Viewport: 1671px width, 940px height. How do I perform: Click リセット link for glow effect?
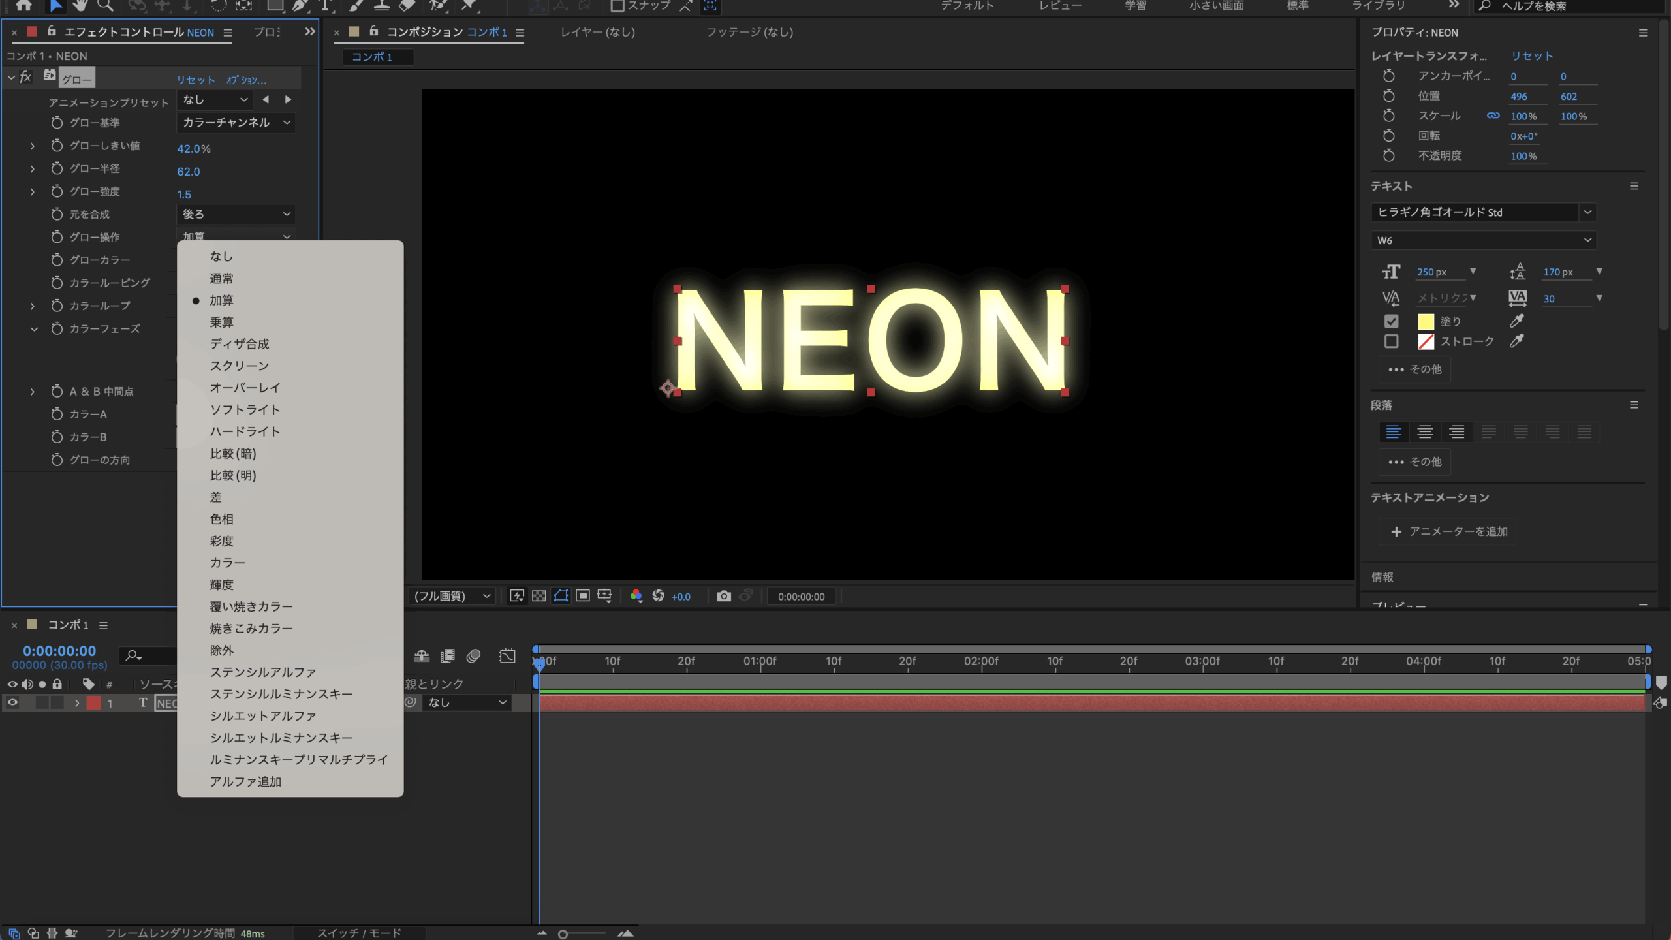tap(195, 80)
